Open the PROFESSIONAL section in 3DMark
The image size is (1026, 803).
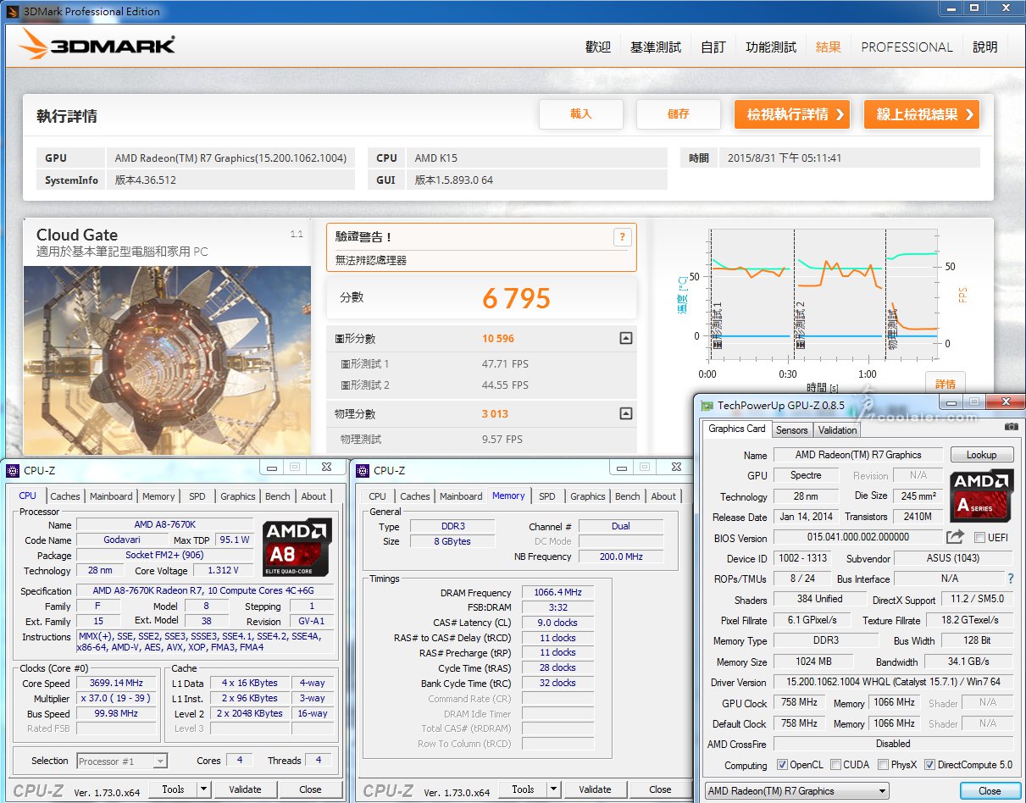907,47
